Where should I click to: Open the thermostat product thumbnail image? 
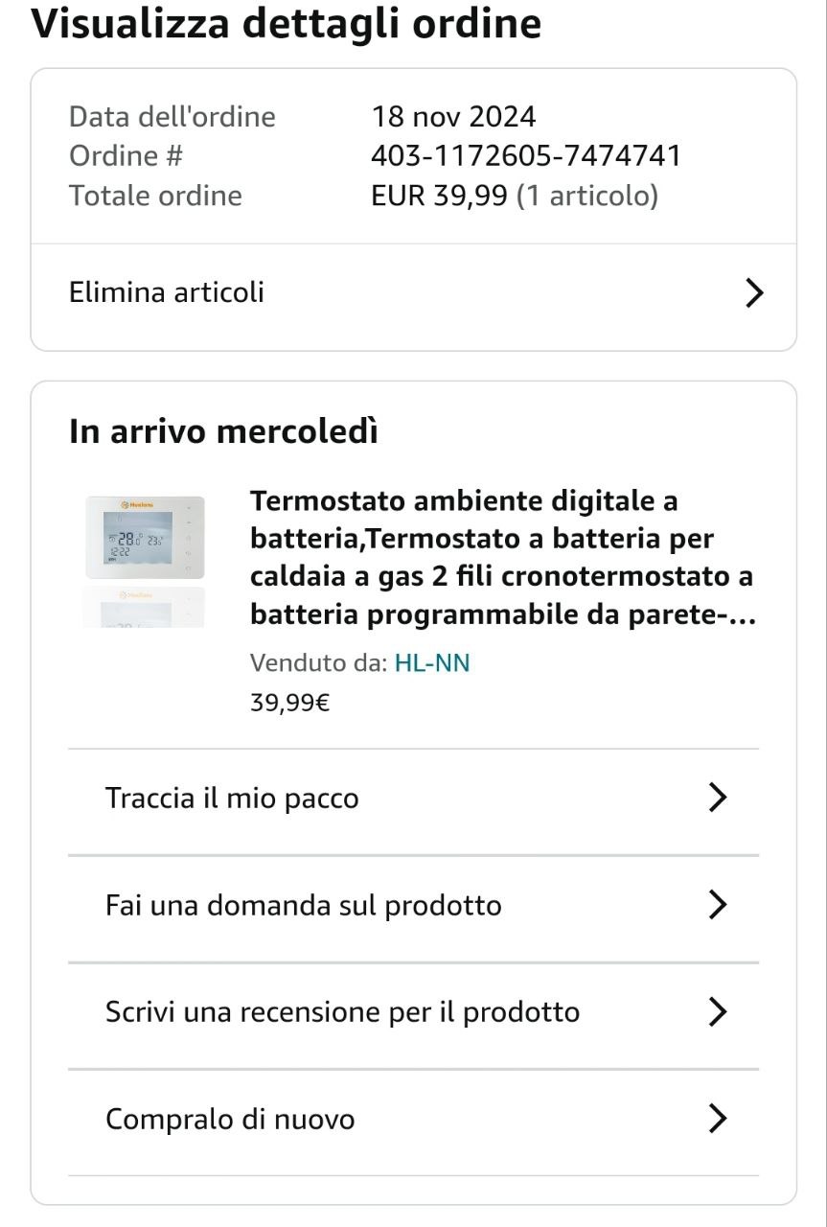pyautogui.click(x=145, y=538)
